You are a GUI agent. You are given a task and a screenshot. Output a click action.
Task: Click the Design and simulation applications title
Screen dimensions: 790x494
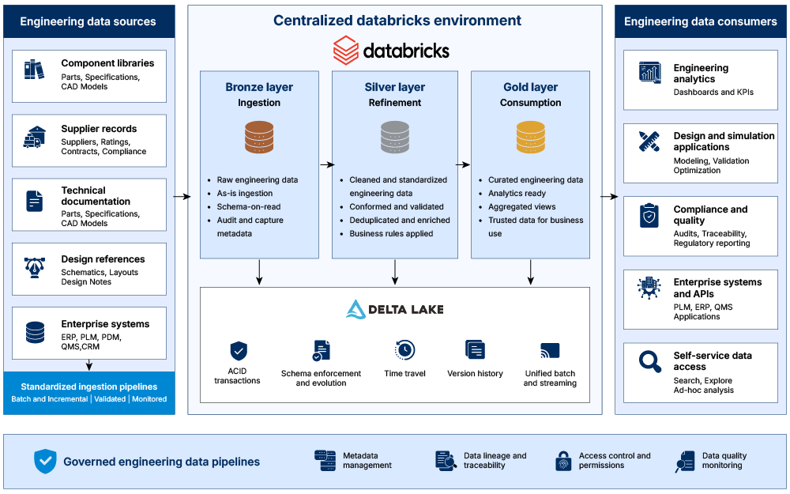(x=724, y=141)
